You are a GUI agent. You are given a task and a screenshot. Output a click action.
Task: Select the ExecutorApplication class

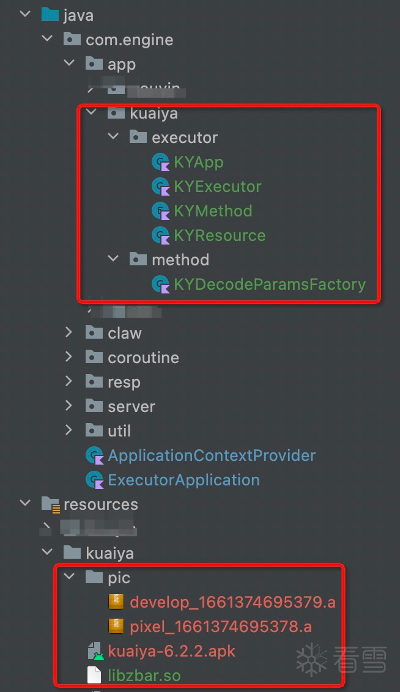point(183,480)
